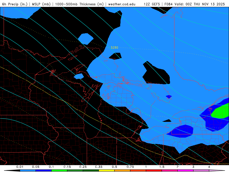Click the 0.5 color scale value

(114, 167)
